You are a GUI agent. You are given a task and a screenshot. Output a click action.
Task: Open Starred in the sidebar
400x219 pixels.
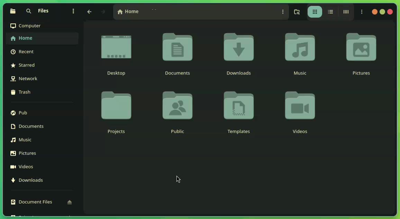[42, 65]
